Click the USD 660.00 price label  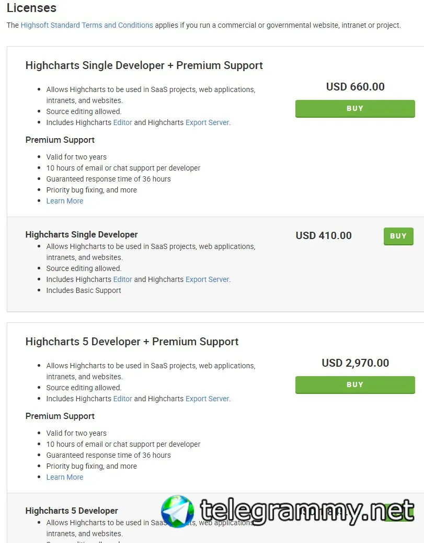355,87
